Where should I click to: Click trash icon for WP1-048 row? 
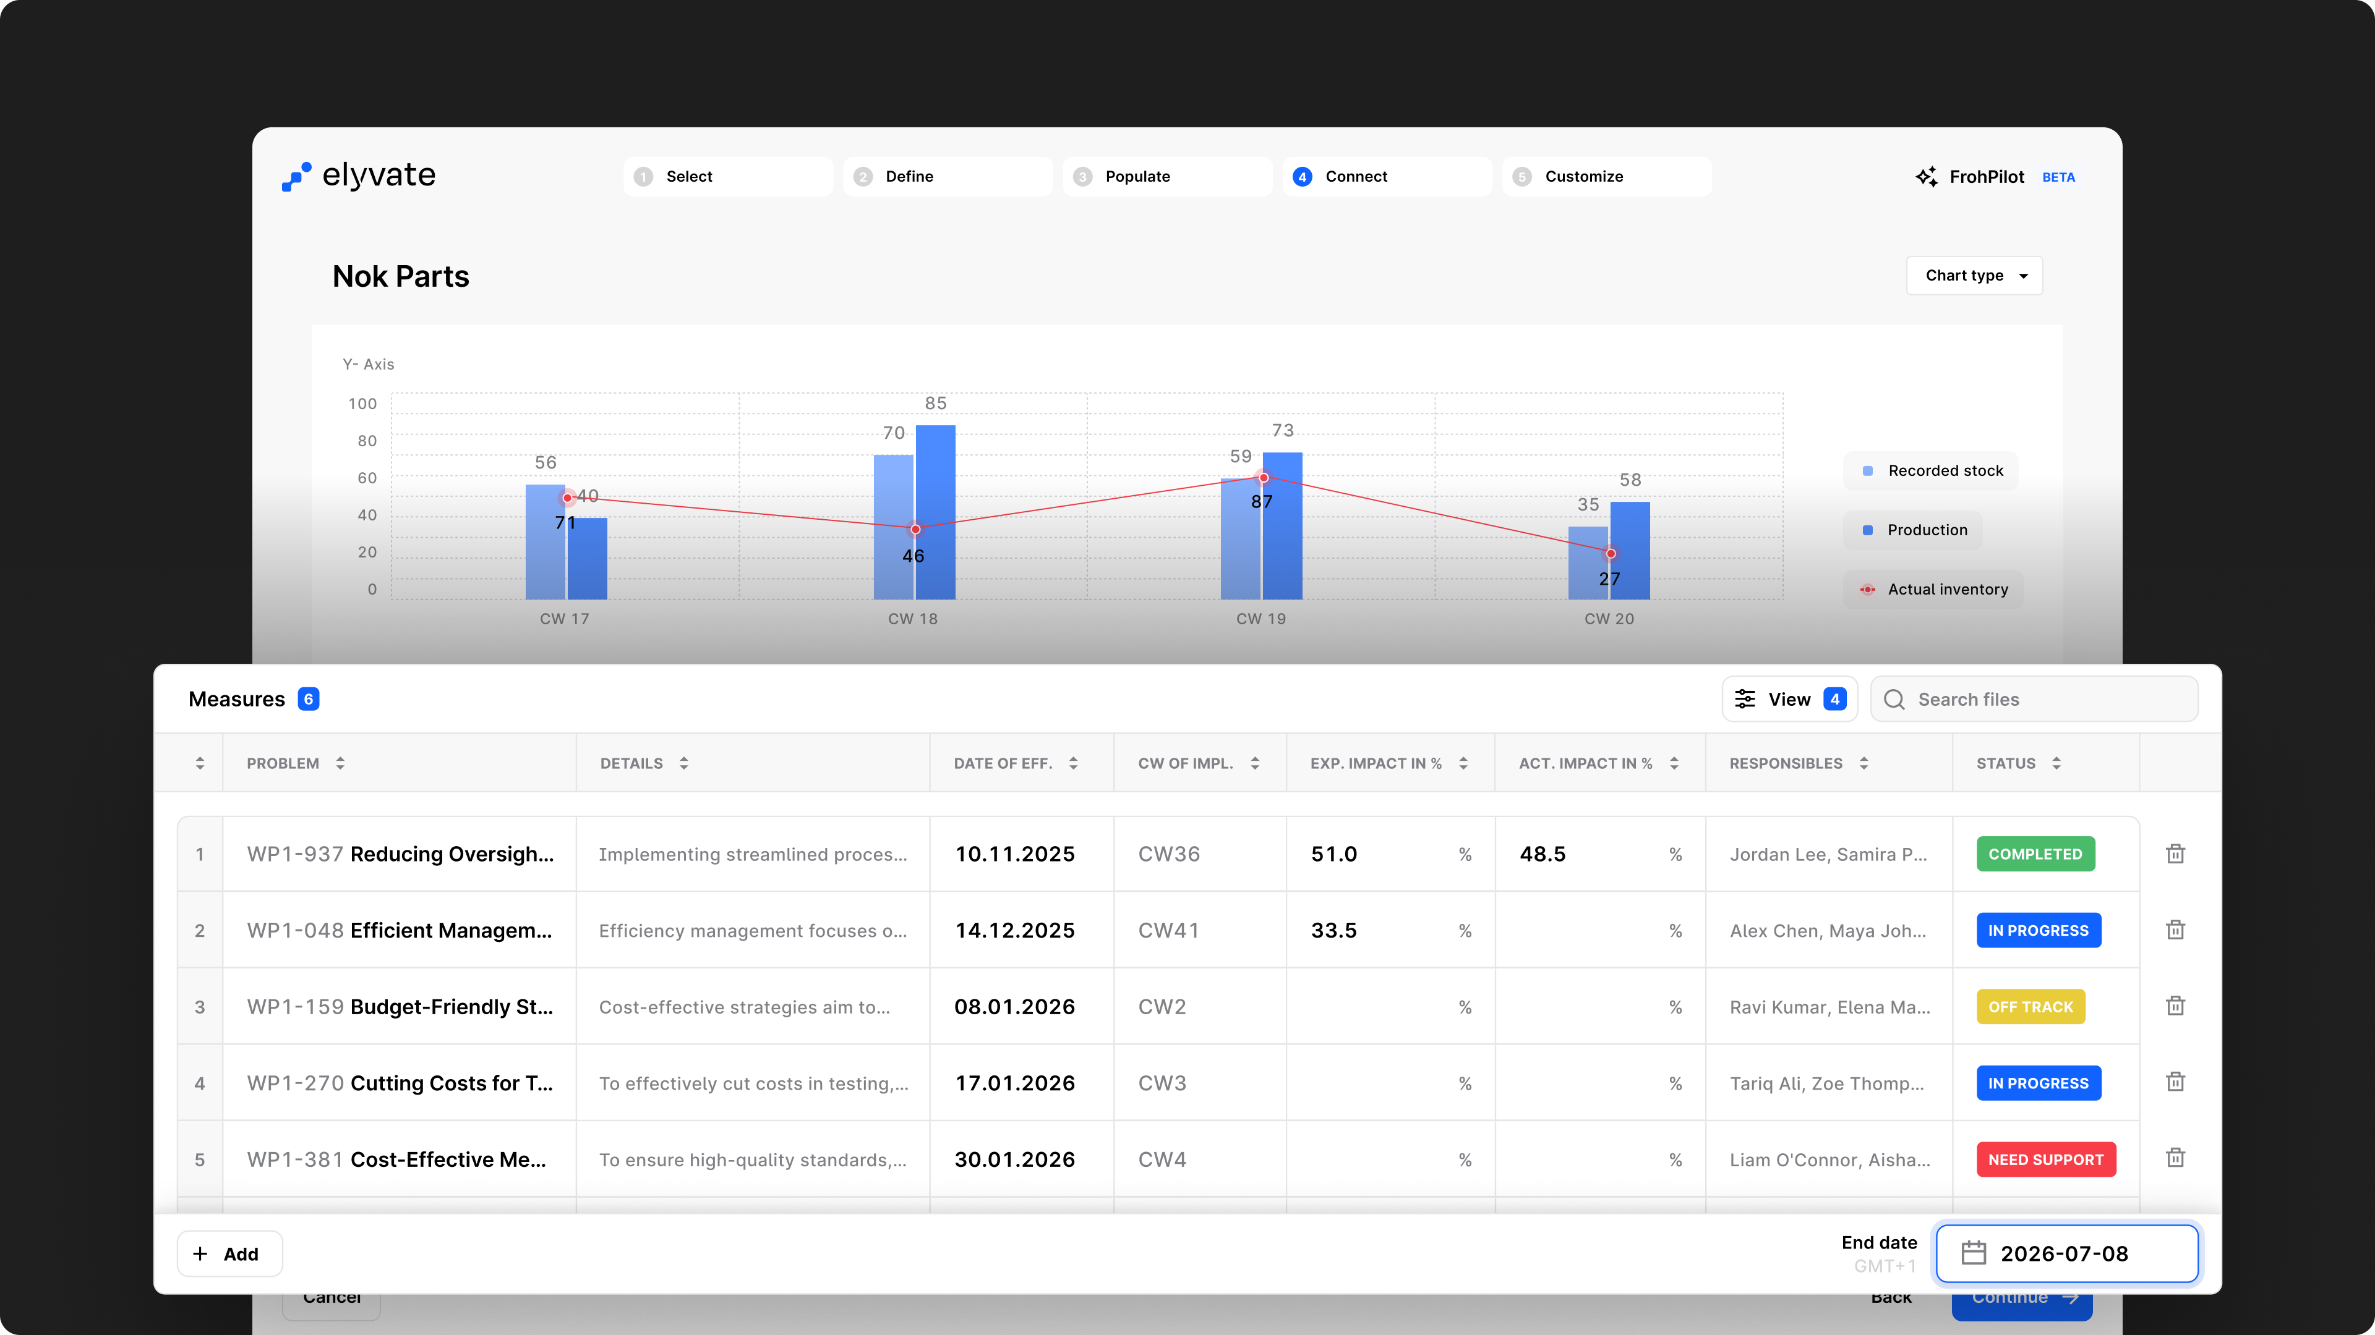tap(2175, 930)
